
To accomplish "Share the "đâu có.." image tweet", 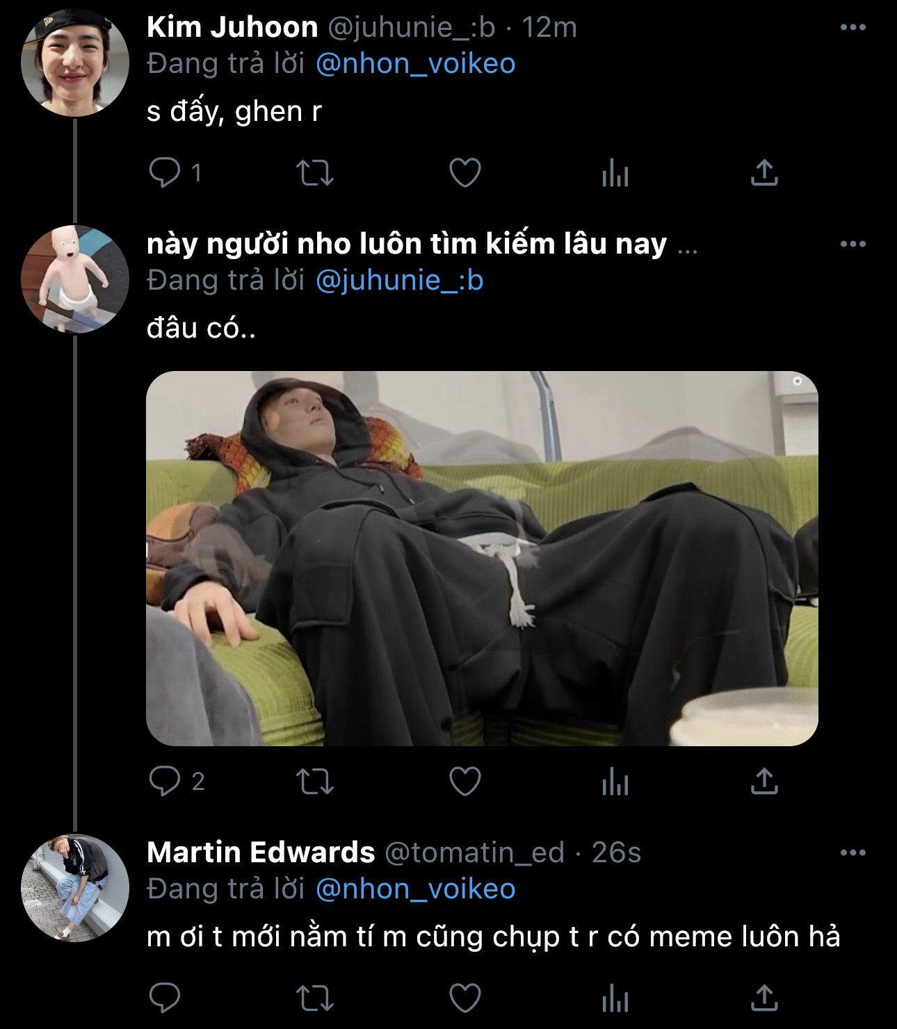I will (x=764, y=782).
